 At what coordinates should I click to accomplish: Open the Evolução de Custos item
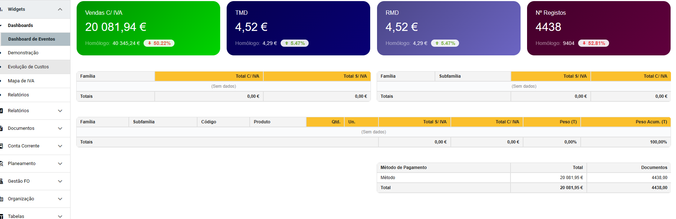click(28, 67)
